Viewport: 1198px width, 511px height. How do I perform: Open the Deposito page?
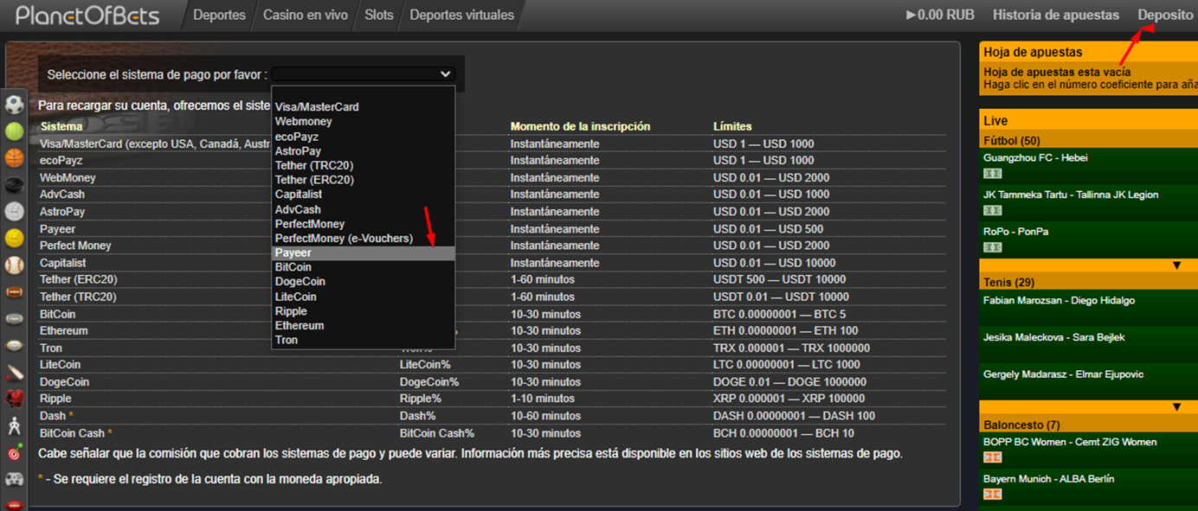click(1165, 15)
